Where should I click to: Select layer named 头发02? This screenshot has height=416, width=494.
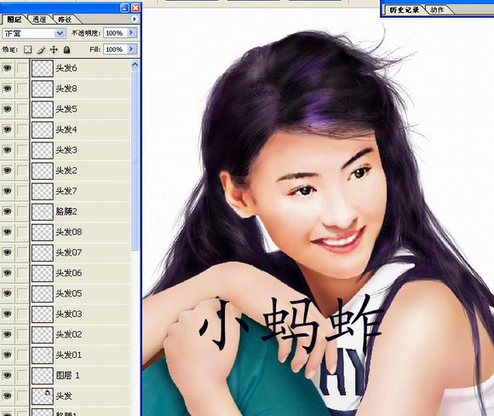coord(69,335)
